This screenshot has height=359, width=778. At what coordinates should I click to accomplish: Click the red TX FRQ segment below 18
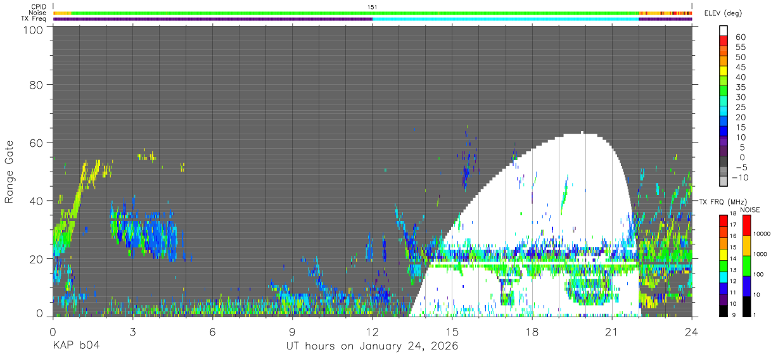pos(724,220)
